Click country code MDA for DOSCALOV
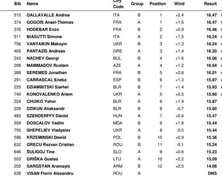The height and width of the screenshot is (176, 222). tap(118, 123)
